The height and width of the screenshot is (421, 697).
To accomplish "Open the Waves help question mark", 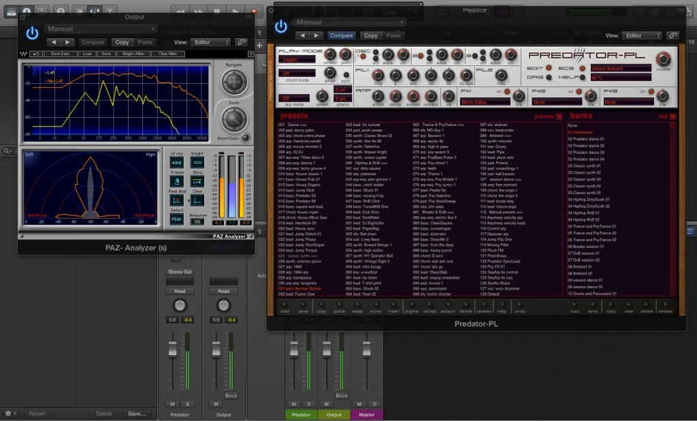I will click(x=251, y=54).
